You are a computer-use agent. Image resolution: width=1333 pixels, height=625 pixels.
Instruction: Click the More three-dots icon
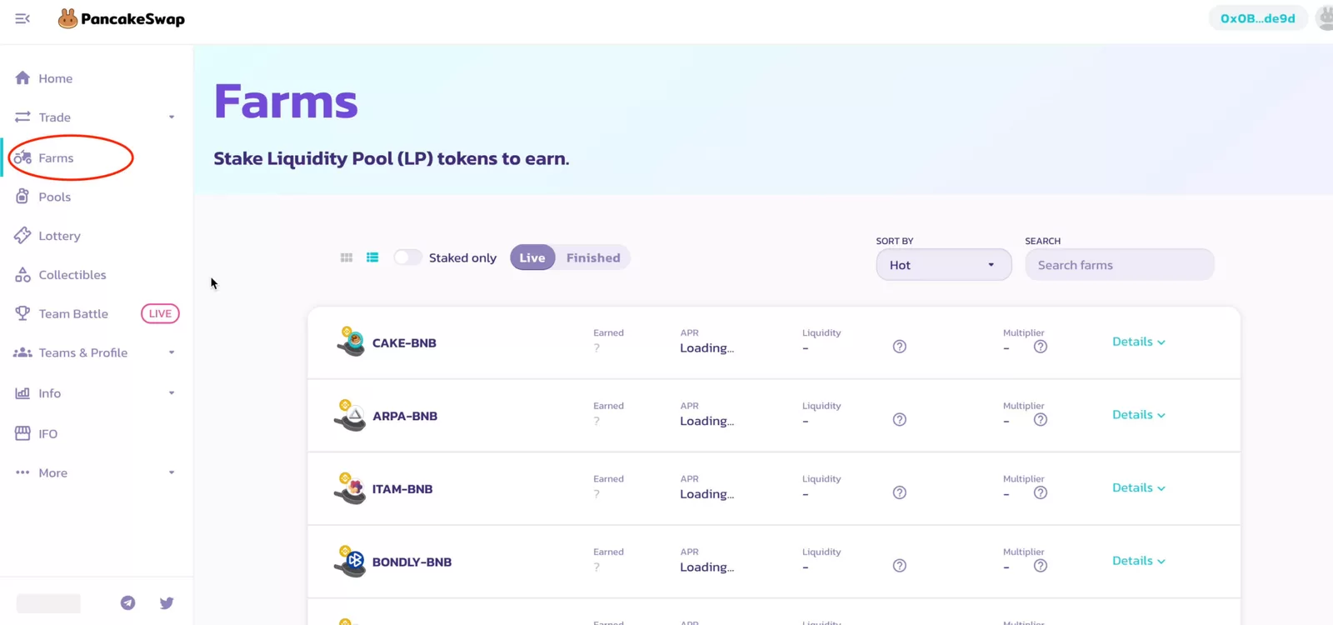tap(22, 472)
